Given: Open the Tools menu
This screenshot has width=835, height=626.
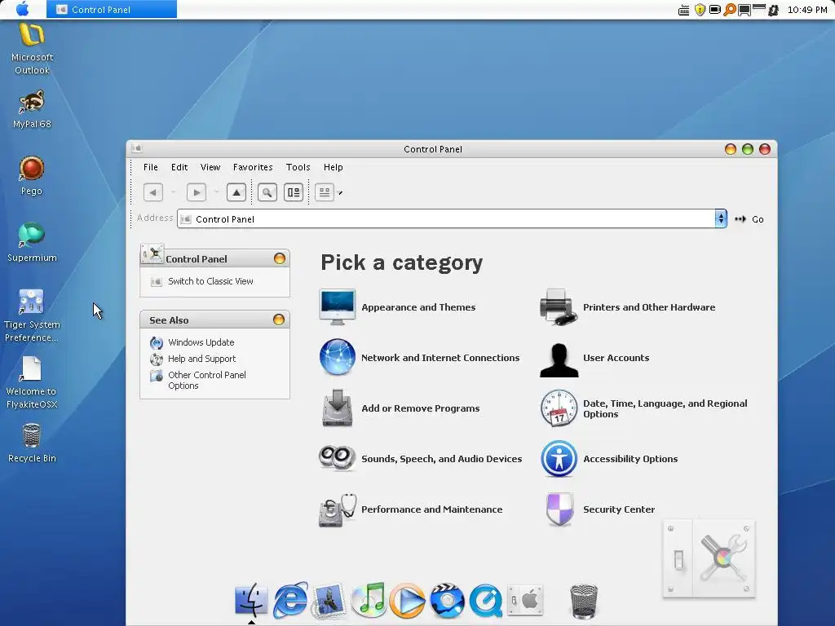Looking at the screenshot, I should pos(298,167).
